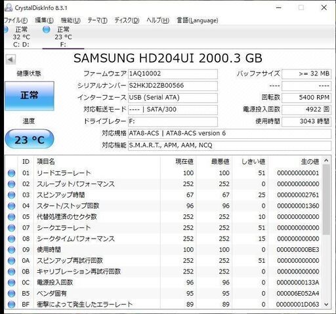The image size is (336, 314).
Task: Open the 言語(Language) menu
Action: click(198, 20)
